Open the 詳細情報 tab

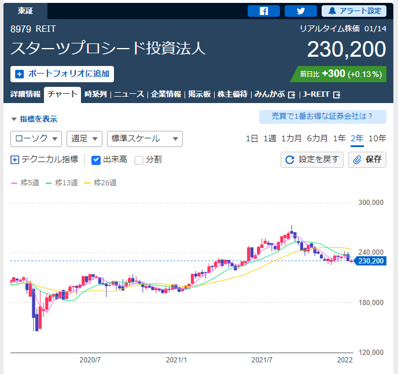point(25,94)
